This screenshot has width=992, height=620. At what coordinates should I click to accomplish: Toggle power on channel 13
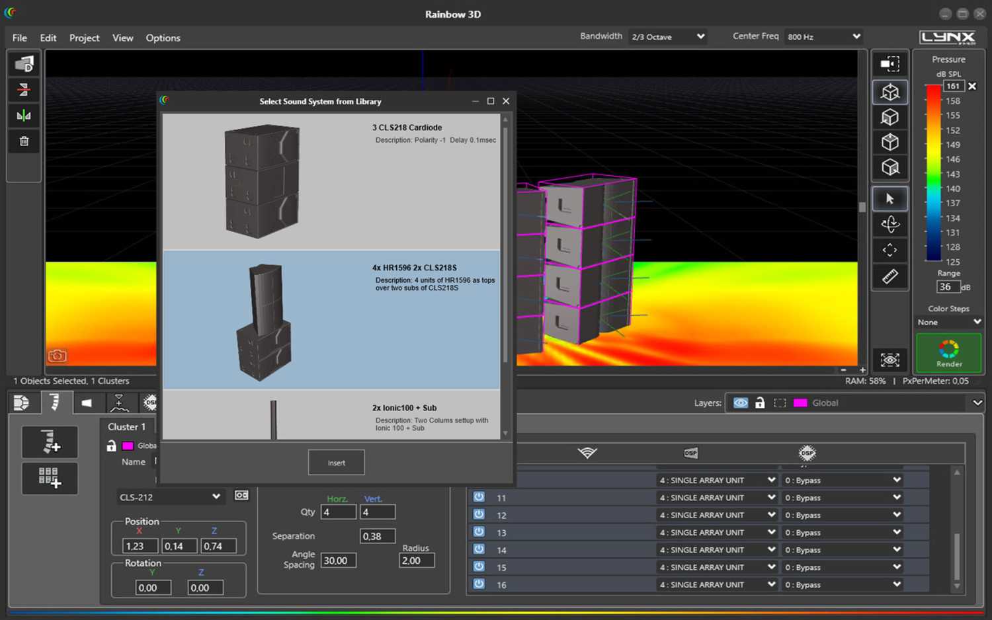point(478,532)
